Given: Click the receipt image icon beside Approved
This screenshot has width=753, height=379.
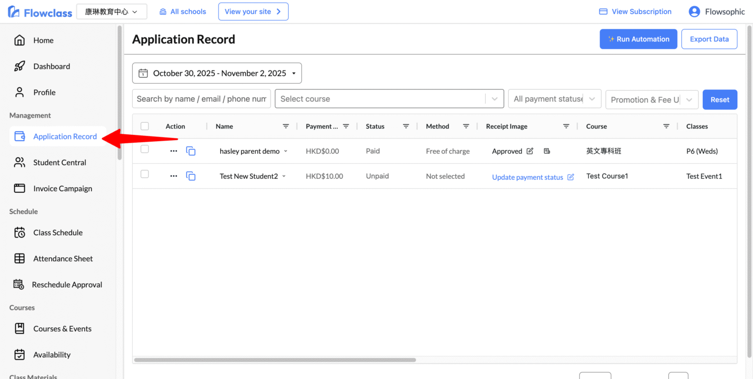Looking at the screenshot, I should click(x=547, y=151).
